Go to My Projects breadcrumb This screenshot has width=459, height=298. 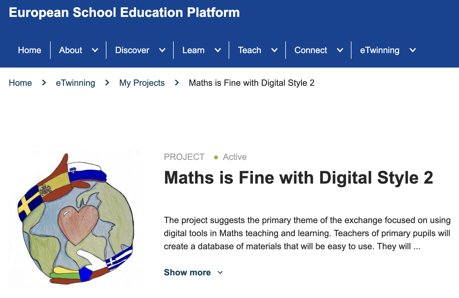pyautogui.click(x=142, y=83)
